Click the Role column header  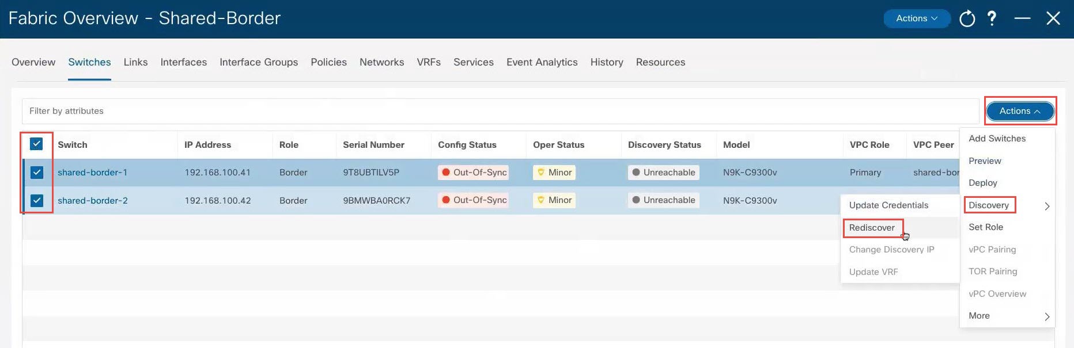289,145
